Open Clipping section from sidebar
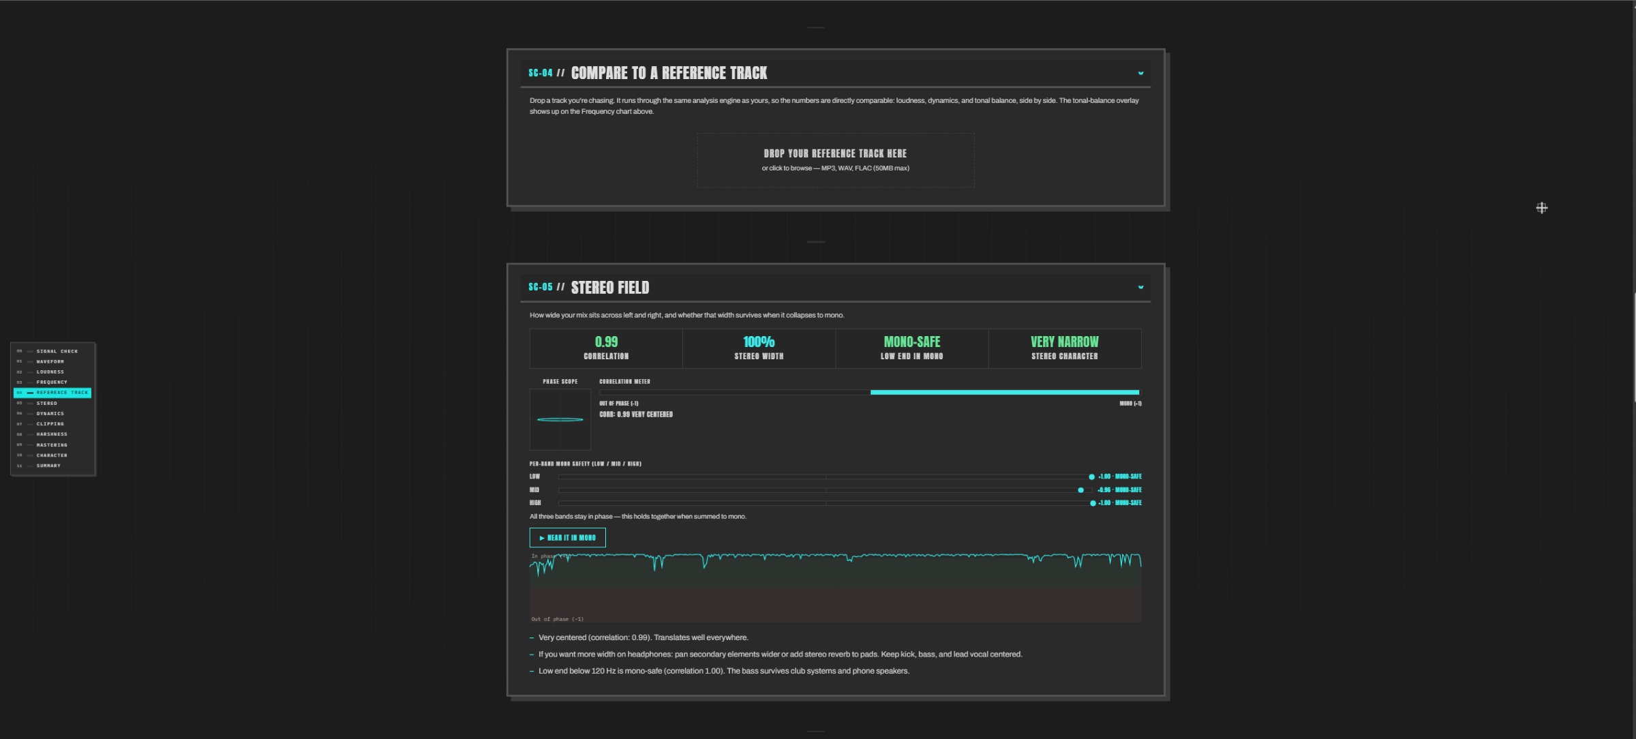This screenshot has height=739, width=1636. pyautogui.click(x=52, y=423)
